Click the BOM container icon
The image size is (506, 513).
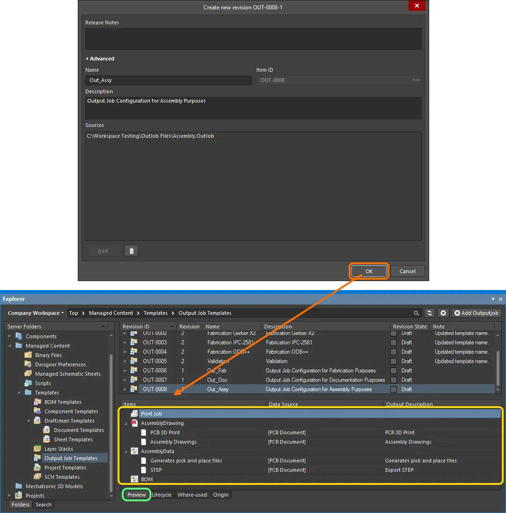click(x=134, y=479)
